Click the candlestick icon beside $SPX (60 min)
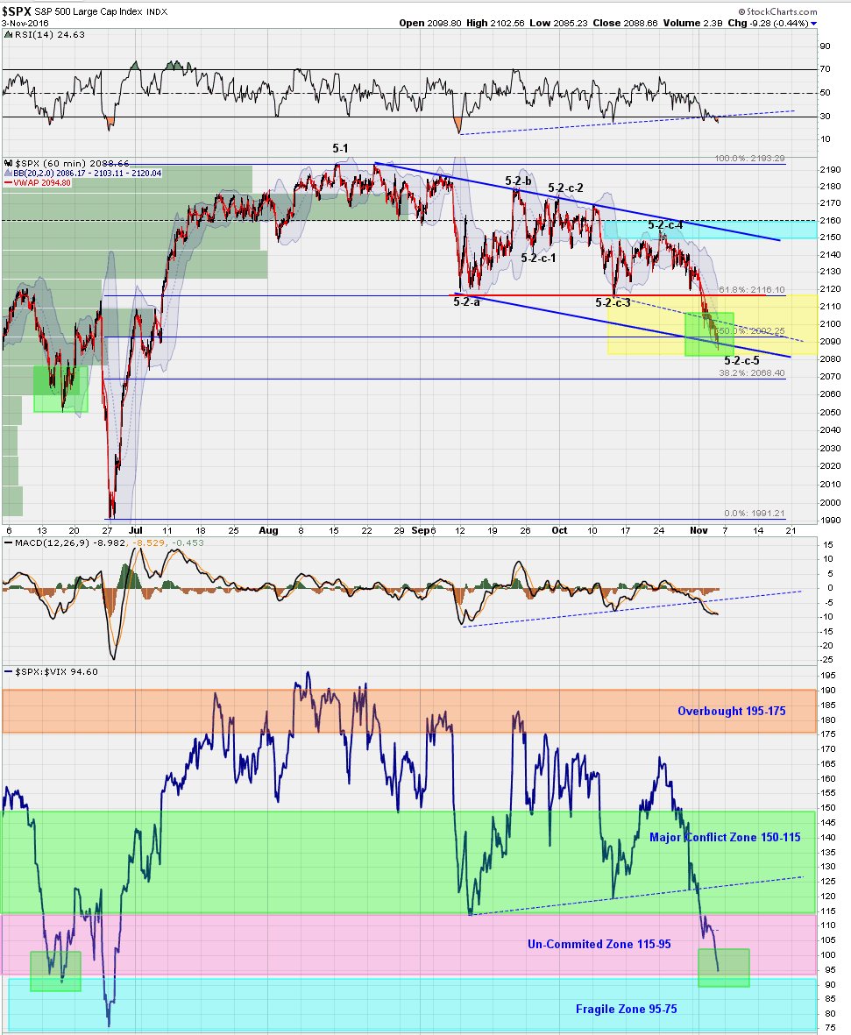The width and height of the screenshot is (851, 1035). [8, 163]
